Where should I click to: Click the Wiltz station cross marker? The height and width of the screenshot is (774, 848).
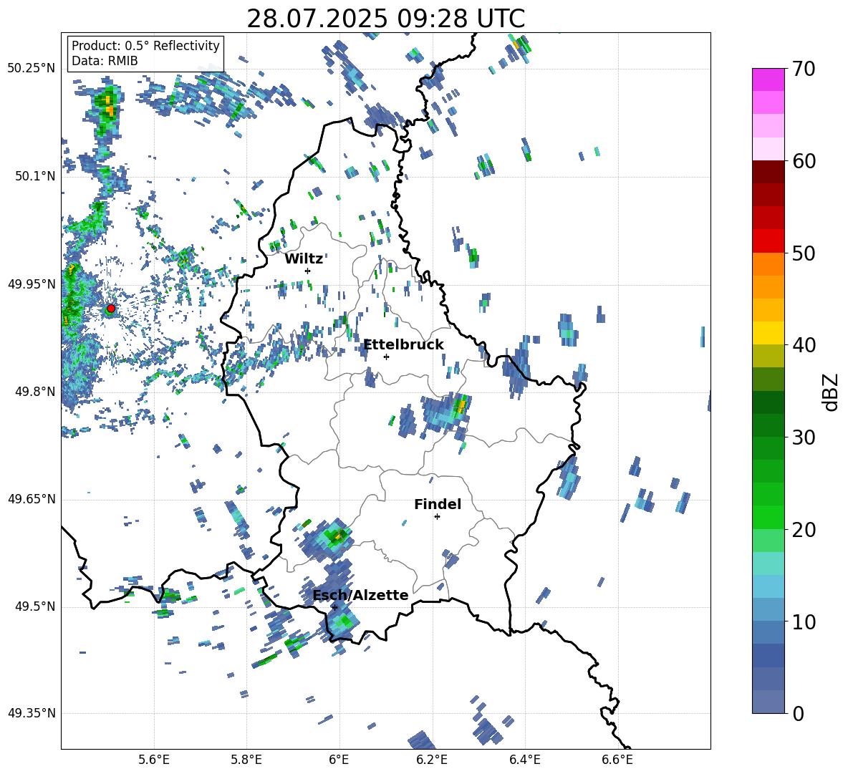pos(308,271)
